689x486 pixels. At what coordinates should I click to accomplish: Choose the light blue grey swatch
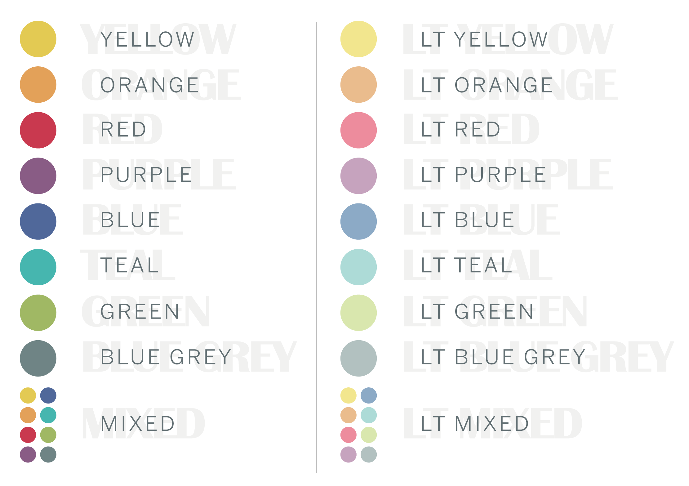pyautogui.click(x=358, y=358)
